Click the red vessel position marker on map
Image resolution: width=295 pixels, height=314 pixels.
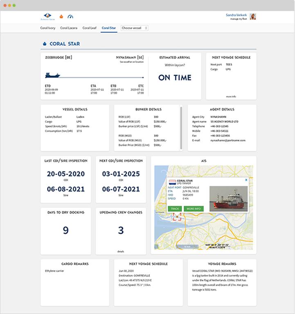(177, 217)
